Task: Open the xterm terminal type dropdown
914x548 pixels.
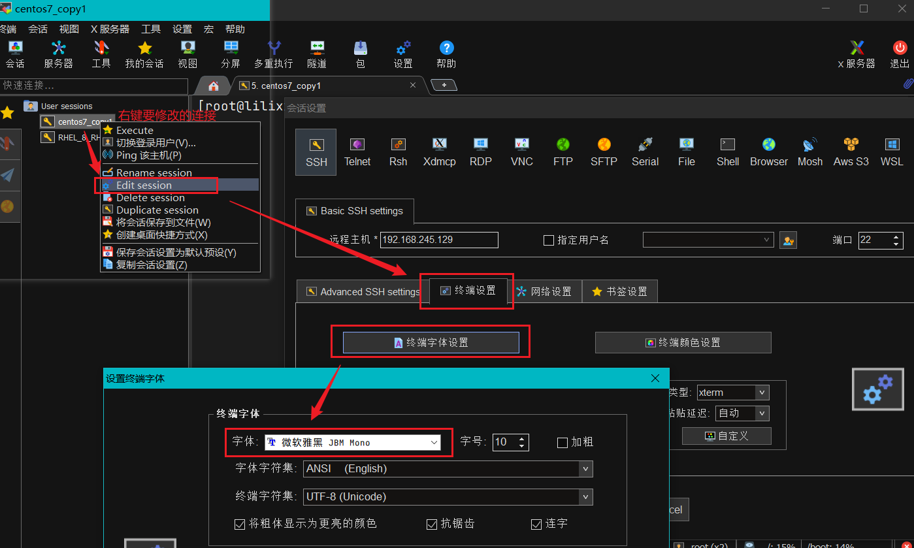Action: 733,393
